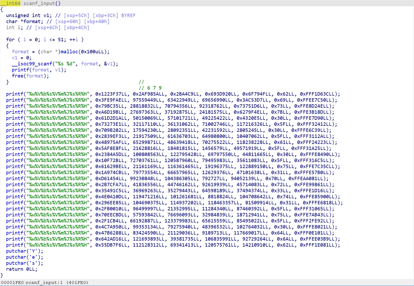The image size is (414, 286).
Task: Click the 'for' loop keyword
Action: (x=10, y=40)
